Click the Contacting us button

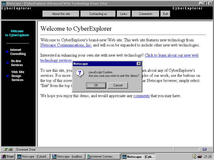click(98, 14)
